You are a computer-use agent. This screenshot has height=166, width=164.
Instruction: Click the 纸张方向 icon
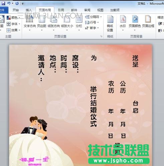(54, 19)
